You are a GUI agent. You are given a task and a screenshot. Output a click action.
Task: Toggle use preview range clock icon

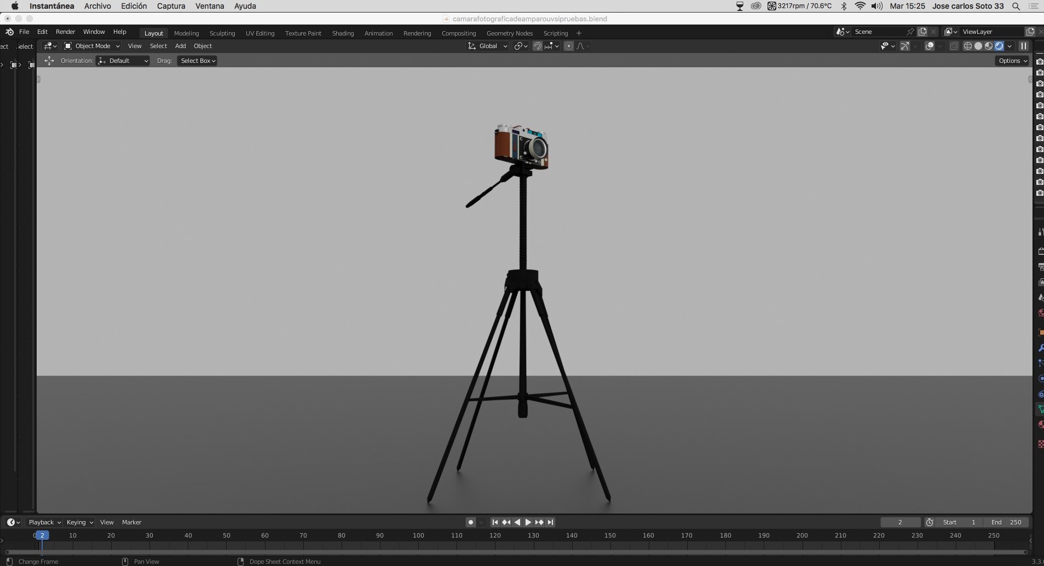[930, 522]
